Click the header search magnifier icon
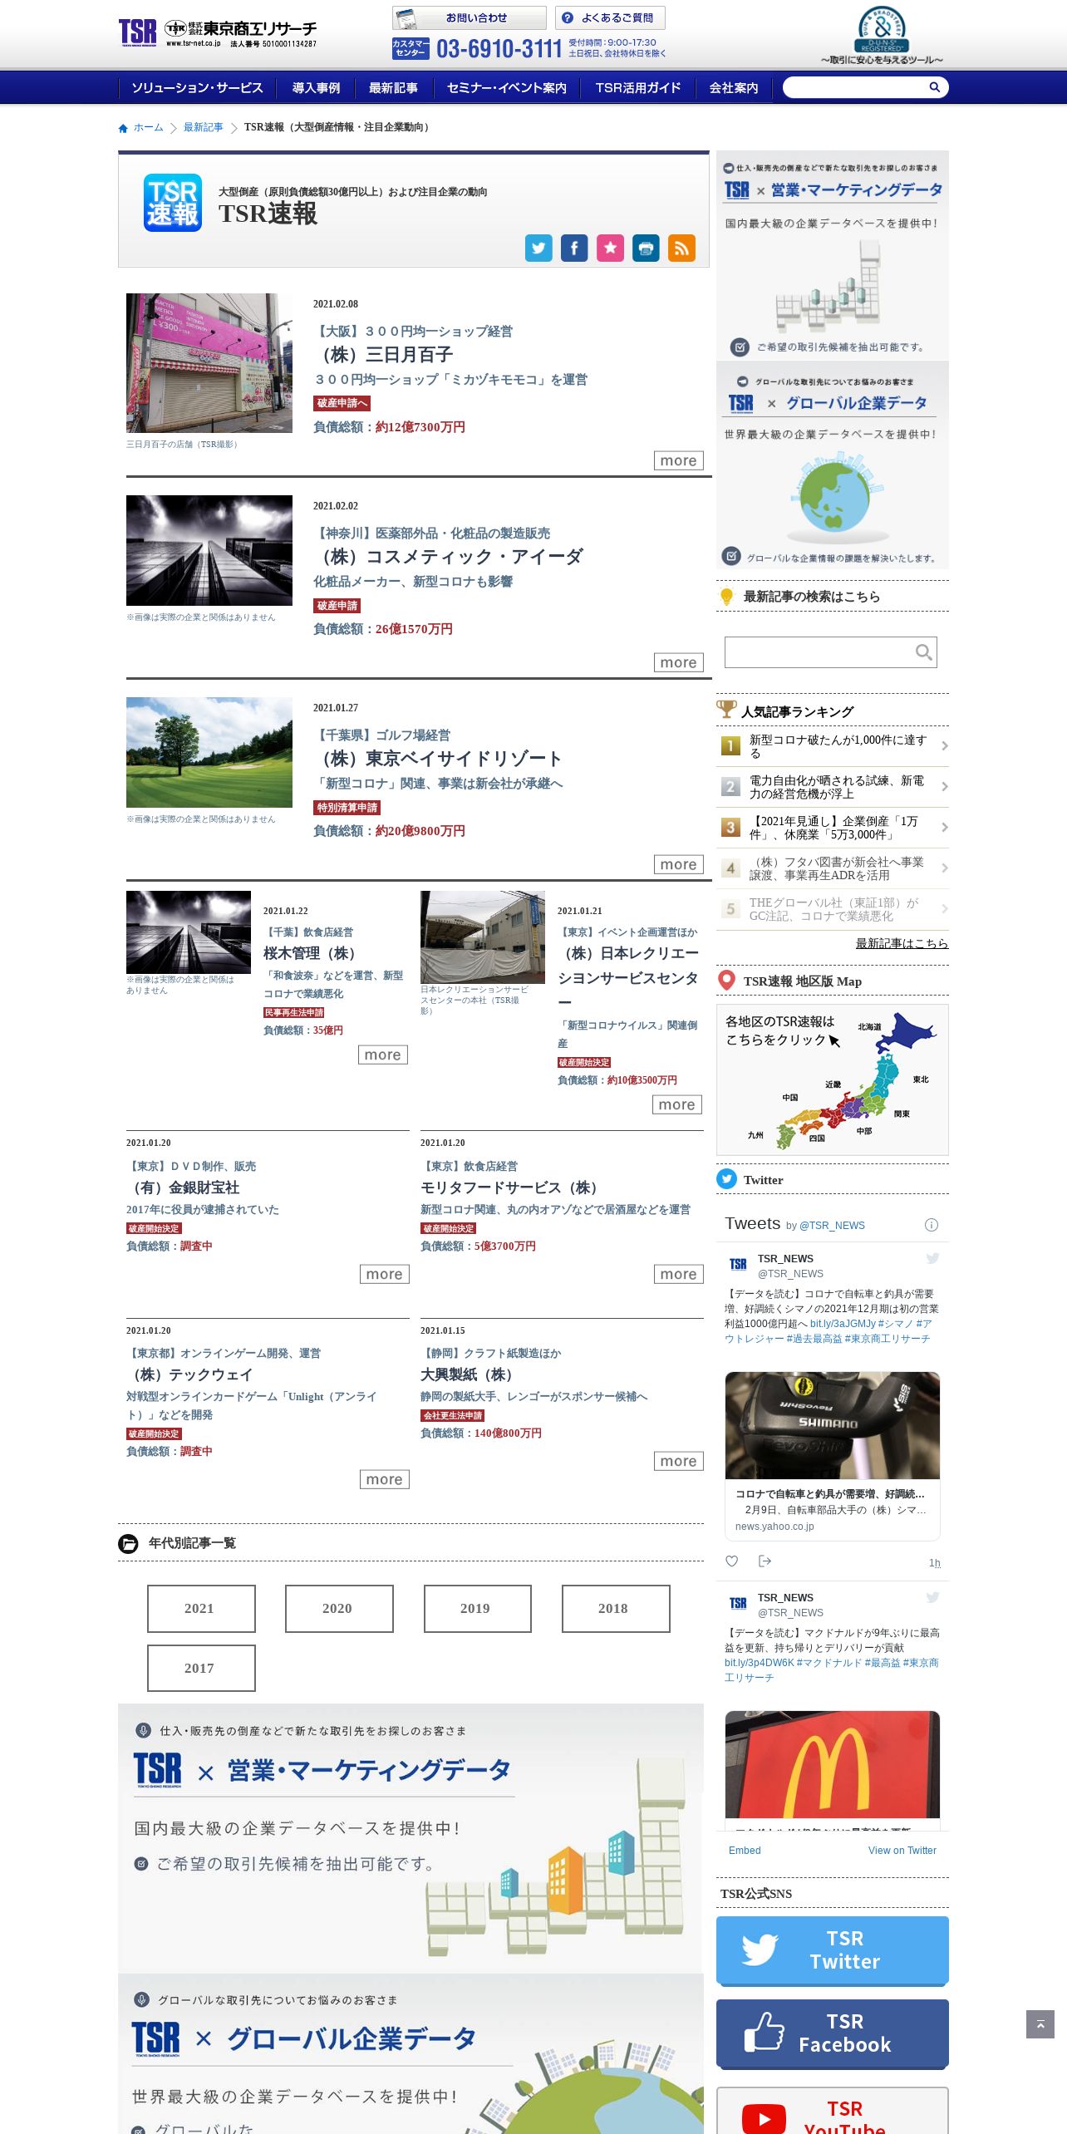This screenshot has height=2134, width=1067. (934, 87)
